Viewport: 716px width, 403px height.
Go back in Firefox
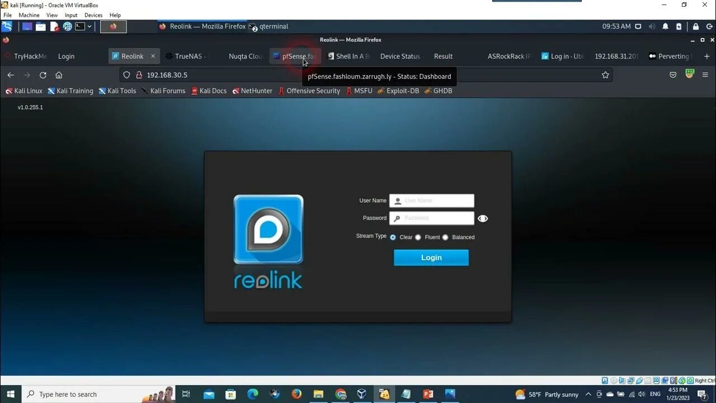tap(11, 75)
